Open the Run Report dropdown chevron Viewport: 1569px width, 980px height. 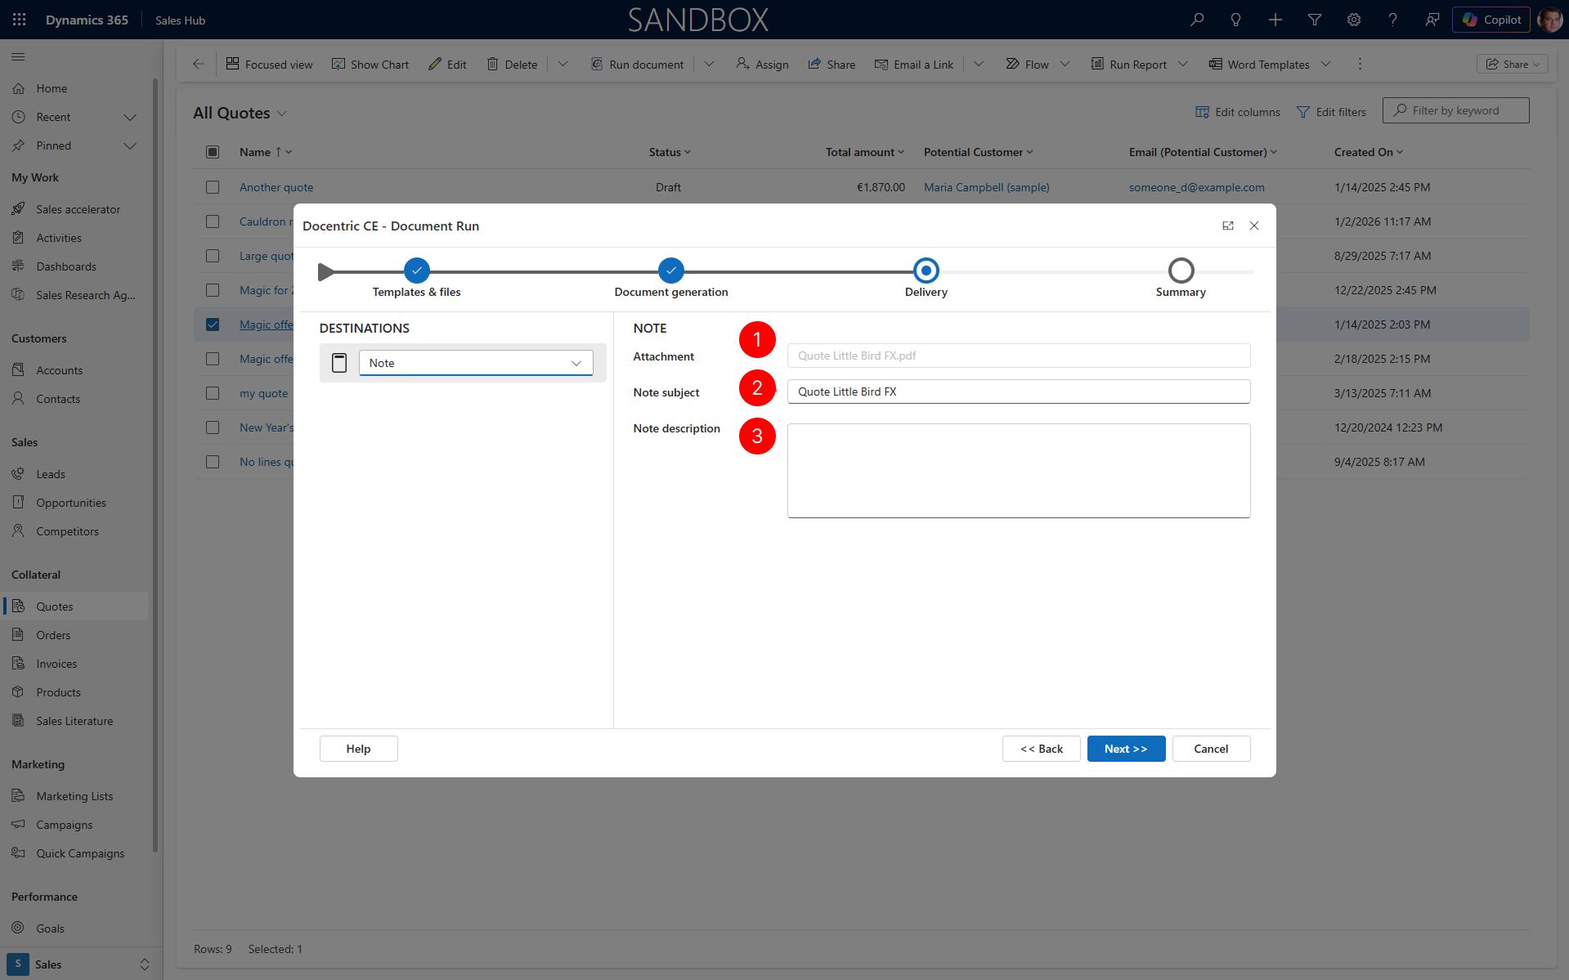pos(1182,64)
